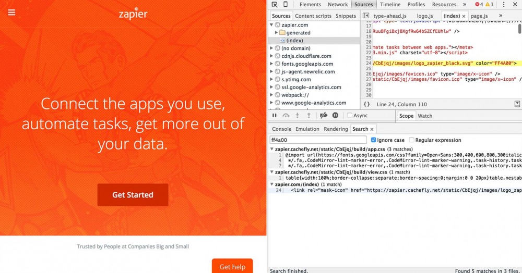The image size is (522, 273).
Task: Switch to Content scripts tab
Action: click(313, 16)
